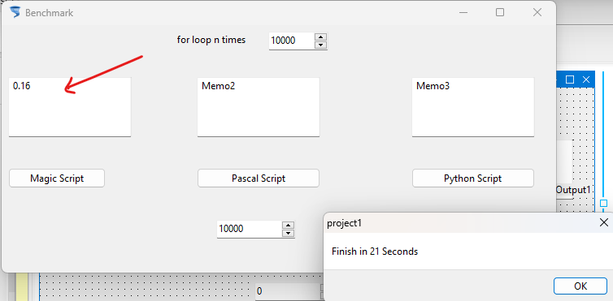Click the for loop count field showing 10000
The height and width of the screenshot is (301, 613).
pyautogui.click(x=292, y=41)
